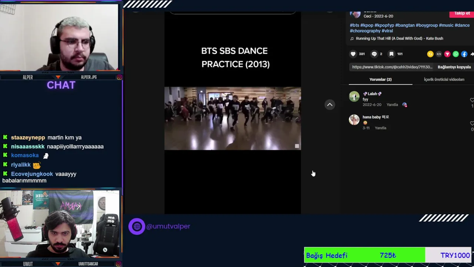The width and height of the screenshot is (474, 267).
Task: Click Ceci · 2022-6-20 author line
Action: pos(378,16)
